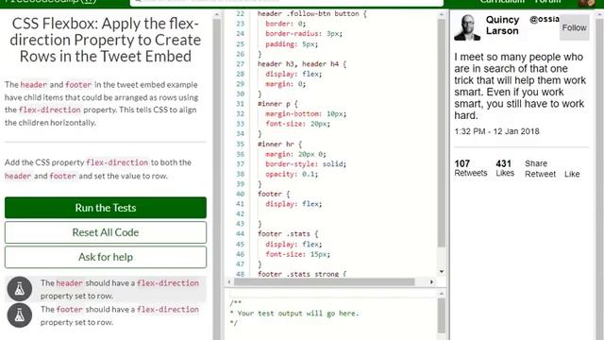Click 'footer .stats {' on line 44
The height and width of the screenshot is (340, 604).
tap(288, 234)
